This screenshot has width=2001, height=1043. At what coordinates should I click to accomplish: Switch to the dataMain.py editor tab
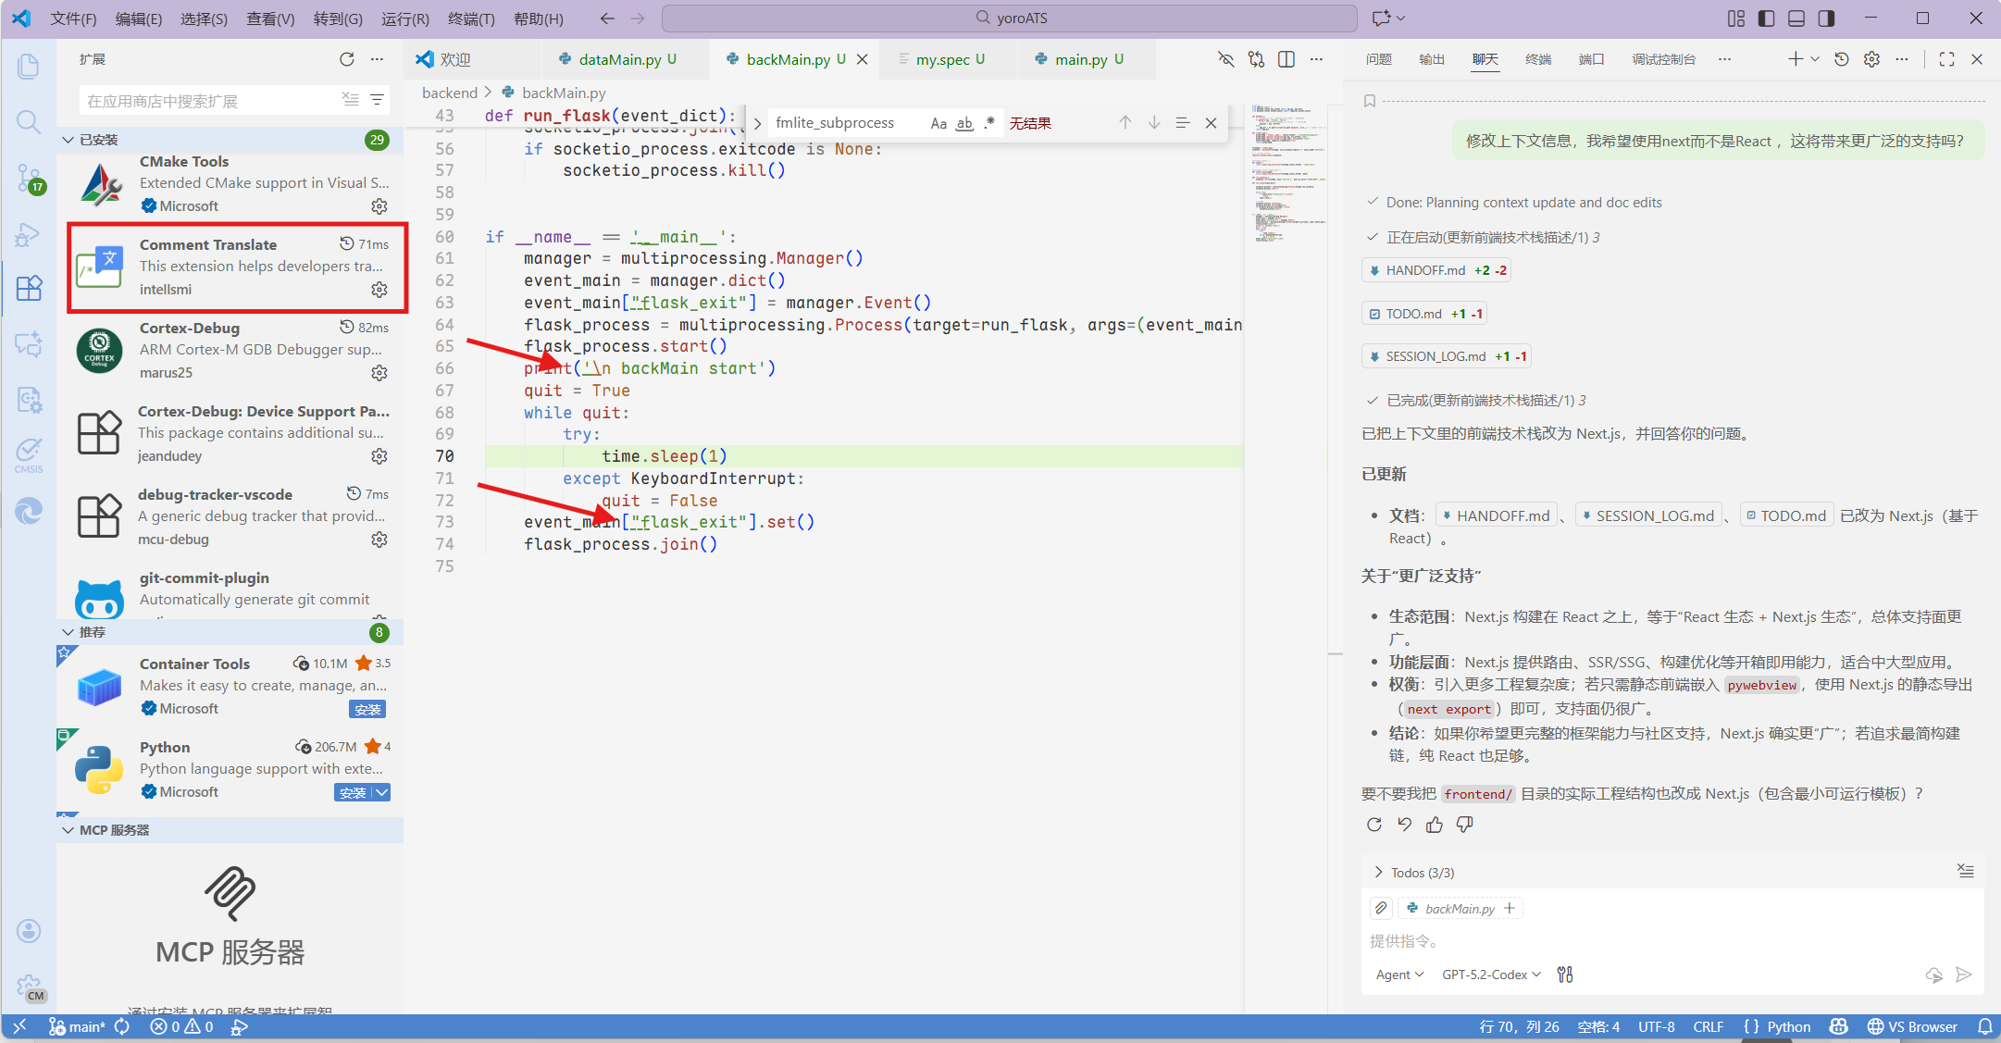[620, 59]
